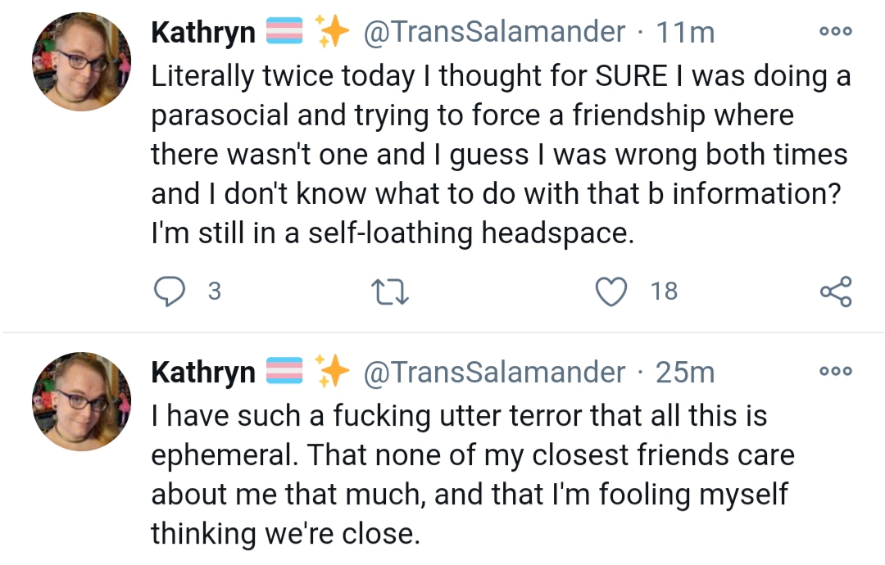This screenshot has width=885, height=565.
Task: Click the Kathryn display name on the 25m tweet
Action: (203, 373)
